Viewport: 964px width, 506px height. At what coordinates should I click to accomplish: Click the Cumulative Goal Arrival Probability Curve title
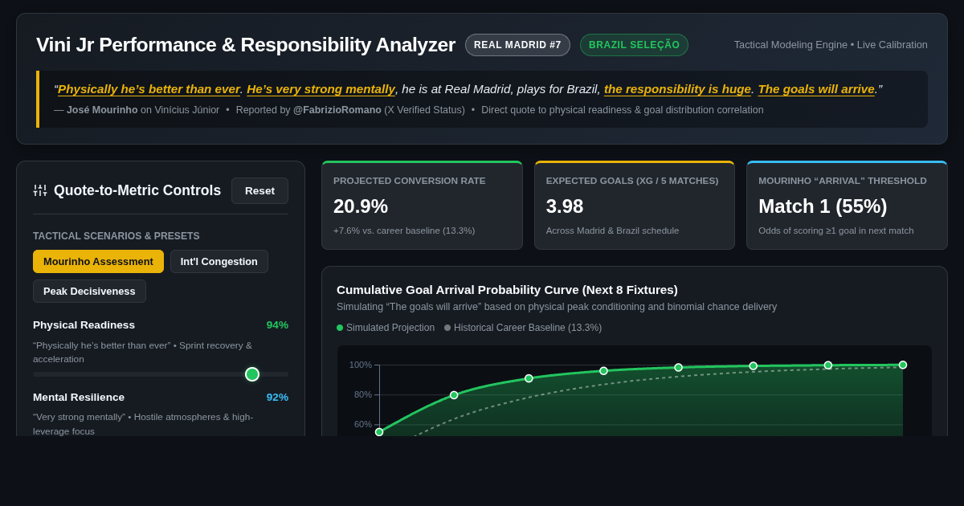click(507, 289)
